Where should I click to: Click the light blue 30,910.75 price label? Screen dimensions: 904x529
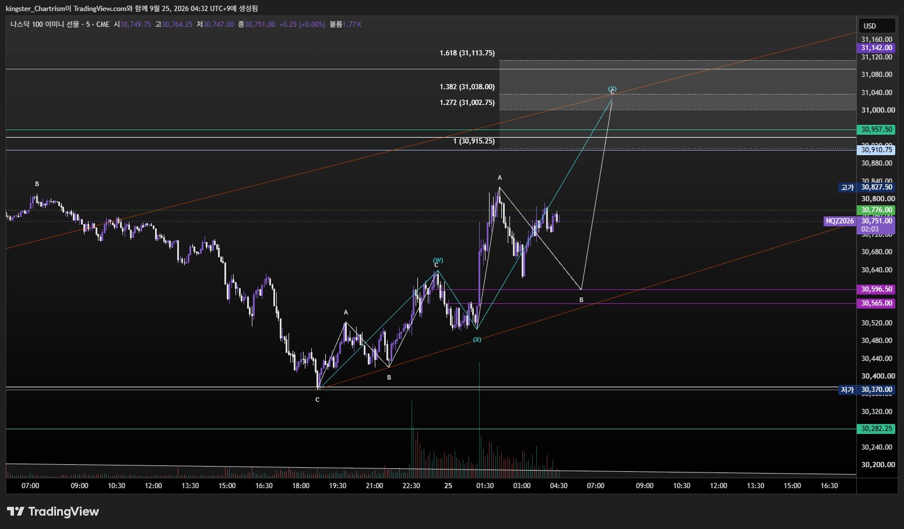[x=876, y=150]
